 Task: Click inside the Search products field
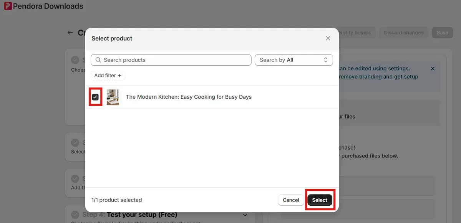[x=171, y=60]
